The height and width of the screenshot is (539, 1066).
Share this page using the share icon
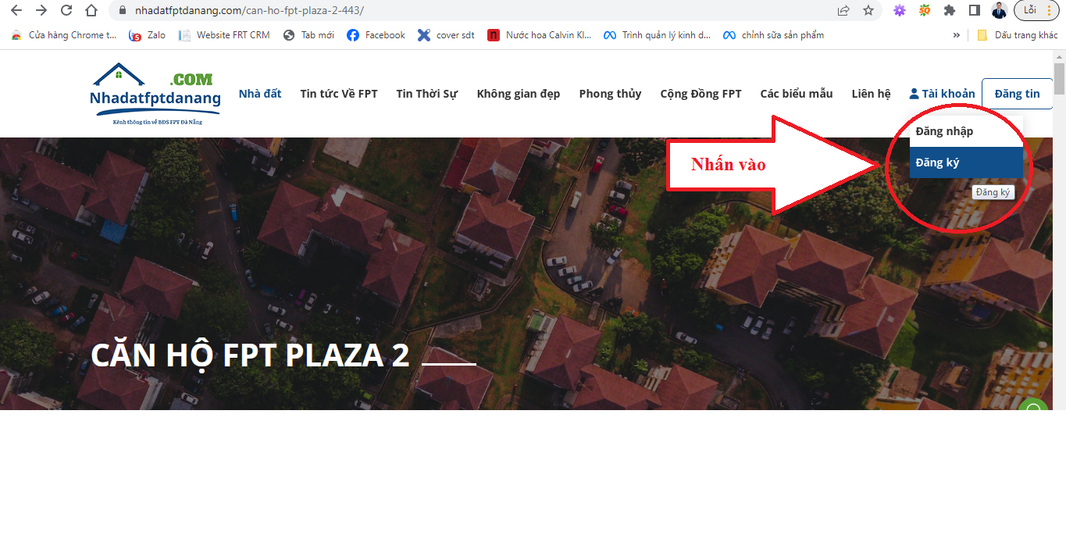click(843, 11)
